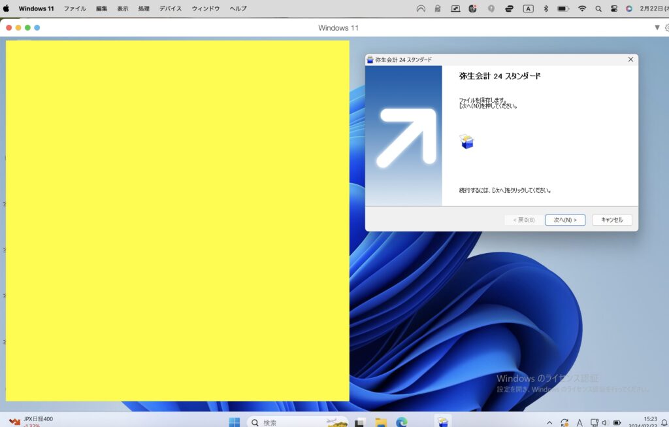Click the battery icon in the Windows tray
The image size is (669, 427).
click(617, 422)
